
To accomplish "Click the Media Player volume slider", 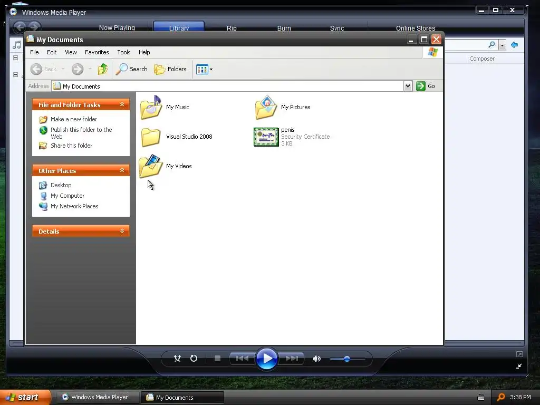I will point(347,359).
